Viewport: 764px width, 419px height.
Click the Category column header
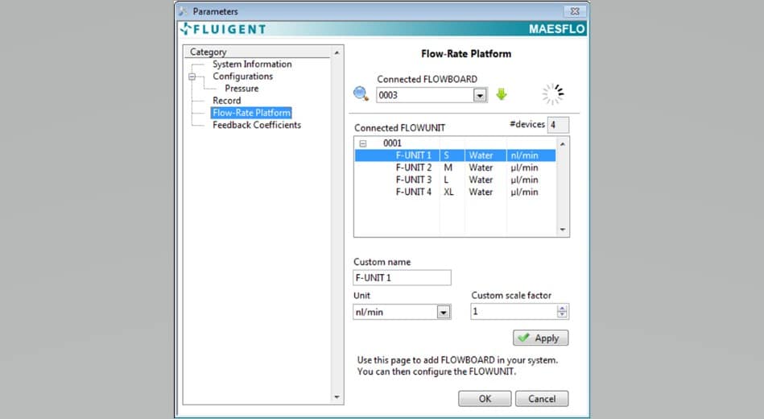pyautogui.click(x=258, y=52)
